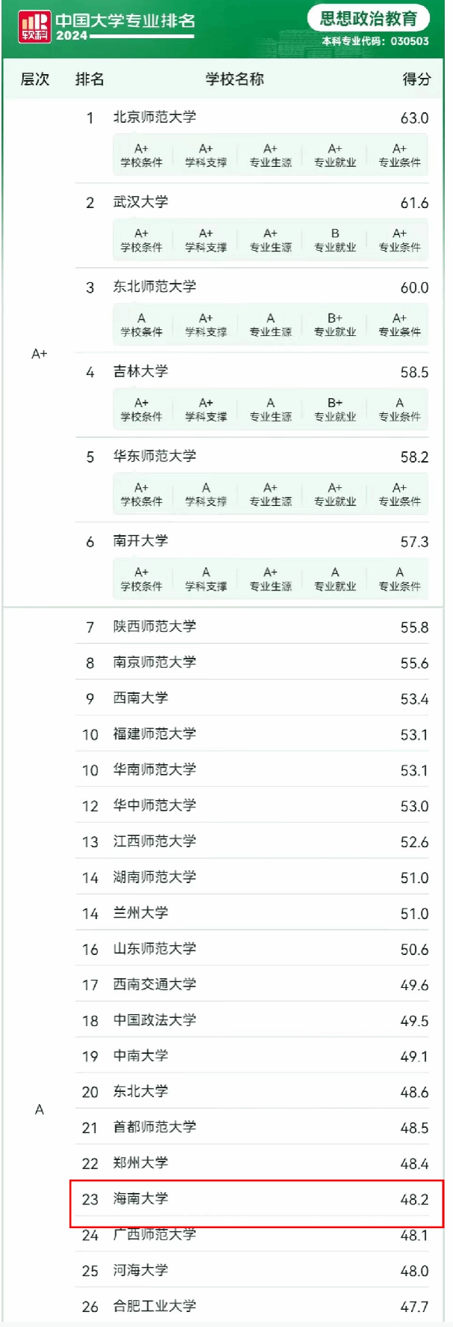Click the 中国大学专业排名 title

coord(126,20)
